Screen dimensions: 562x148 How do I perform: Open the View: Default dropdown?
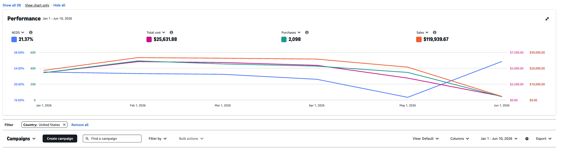pos(426,139)
